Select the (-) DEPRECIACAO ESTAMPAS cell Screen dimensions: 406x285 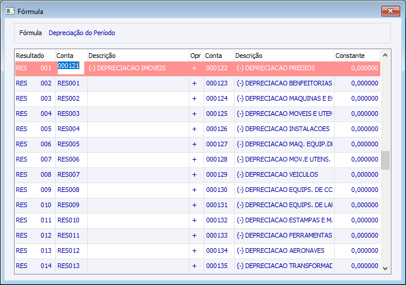pos(284,220)
